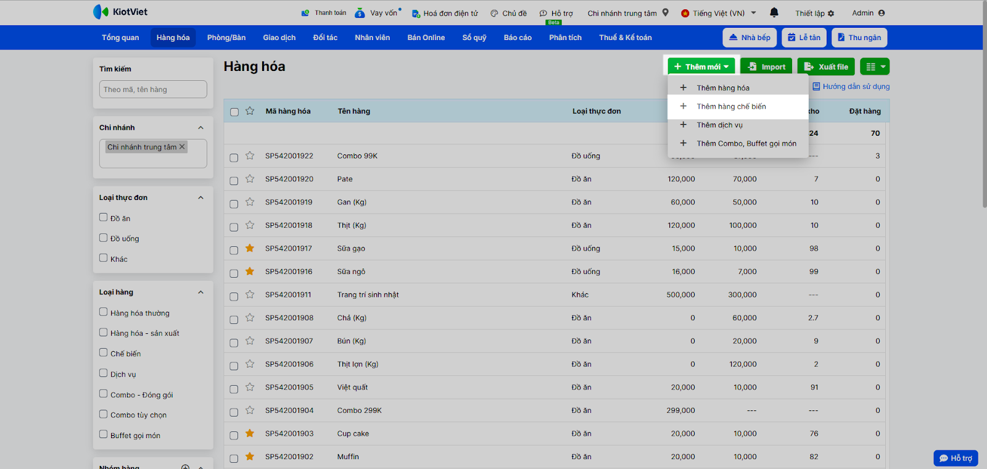
Task: Unstar the Sữa gạo product
Action: (250, 248)
